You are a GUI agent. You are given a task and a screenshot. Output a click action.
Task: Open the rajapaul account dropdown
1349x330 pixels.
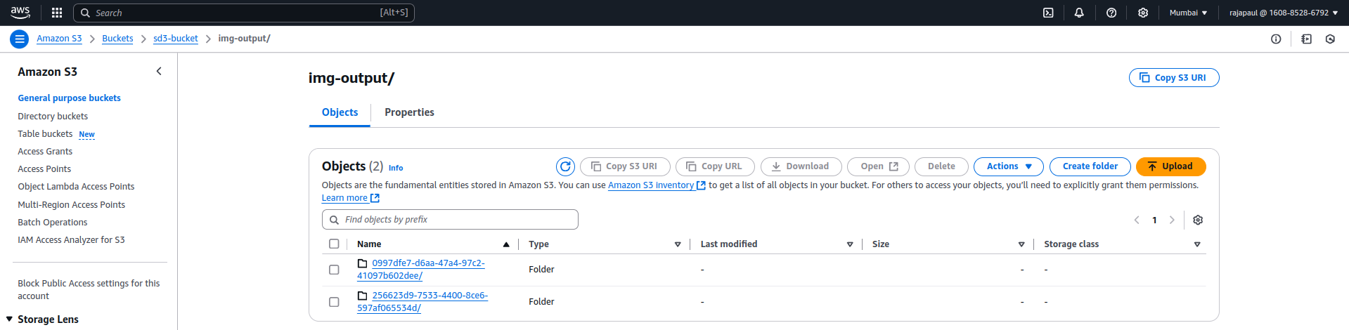1284,13
